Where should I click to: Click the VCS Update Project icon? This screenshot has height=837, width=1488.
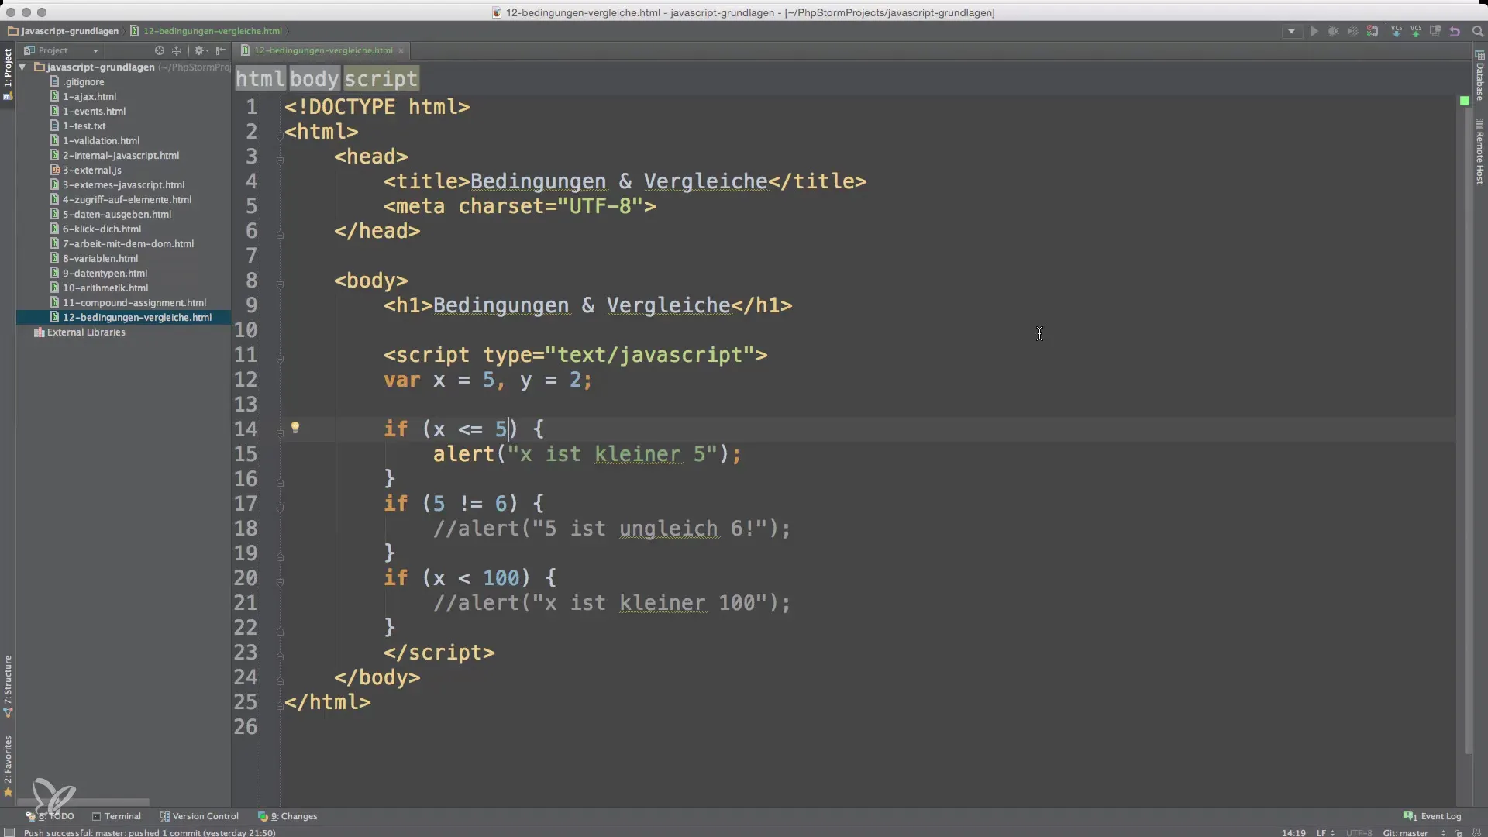[1397, 32]
